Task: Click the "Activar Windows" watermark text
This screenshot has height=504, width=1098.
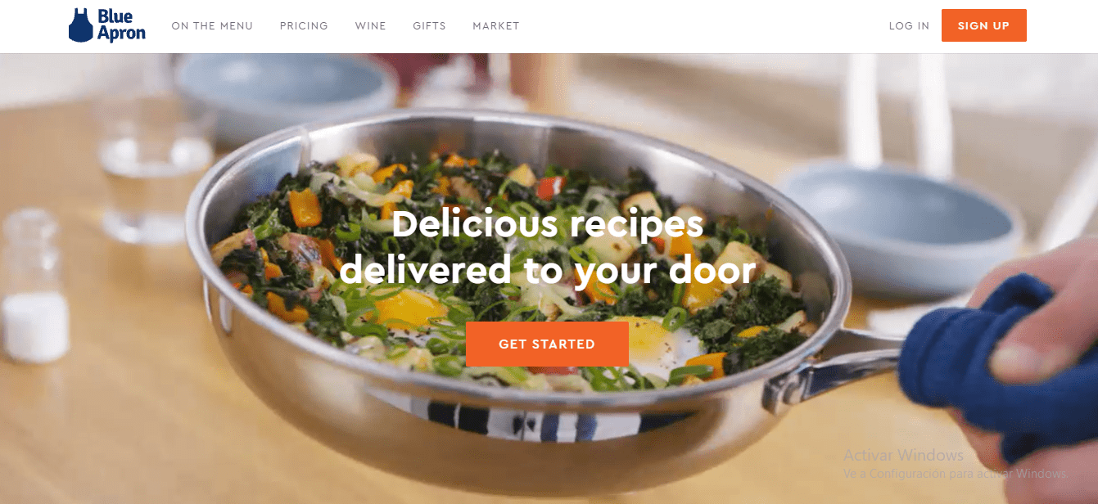Action: [x=903, y=455]
